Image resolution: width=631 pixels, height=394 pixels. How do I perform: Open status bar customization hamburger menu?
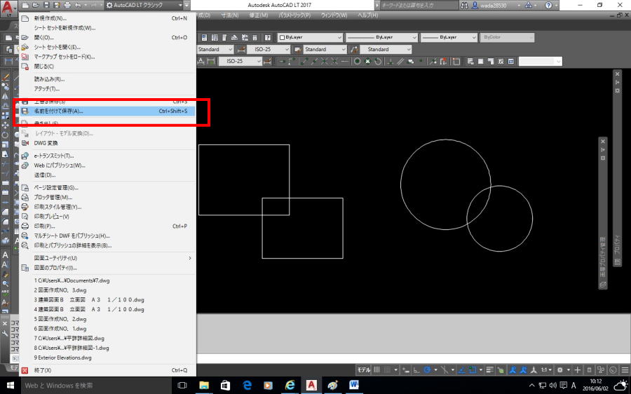click(x=625, y=369)
